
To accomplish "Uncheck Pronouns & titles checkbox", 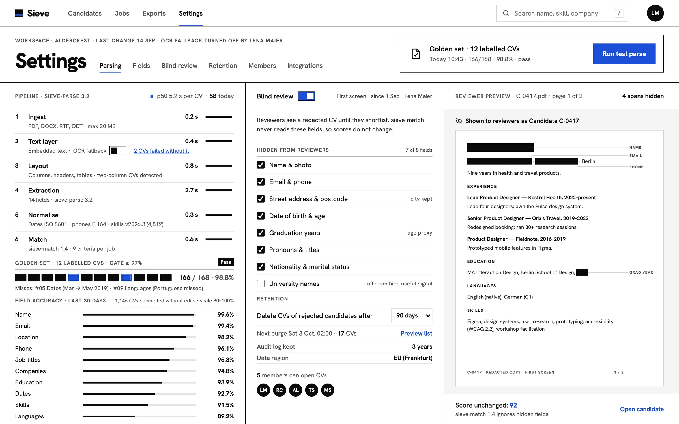I will (x=261, y=250).
